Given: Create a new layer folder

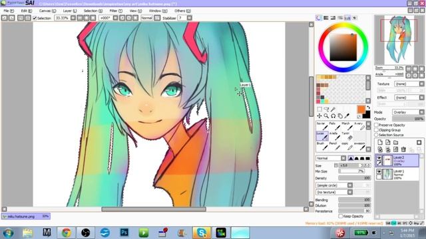Looking at the screenshot, I should [x=395, y=142].
